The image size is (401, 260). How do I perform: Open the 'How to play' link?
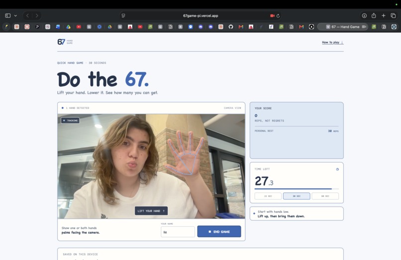[x=332, y=42]
